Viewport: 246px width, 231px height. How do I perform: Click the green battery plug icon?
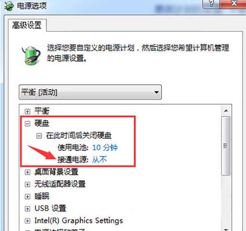tap(31, 55)
